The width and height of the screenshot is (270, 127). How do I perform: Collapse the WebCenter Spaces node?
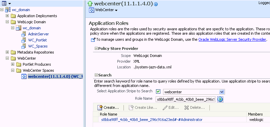[x=13, y=70]
